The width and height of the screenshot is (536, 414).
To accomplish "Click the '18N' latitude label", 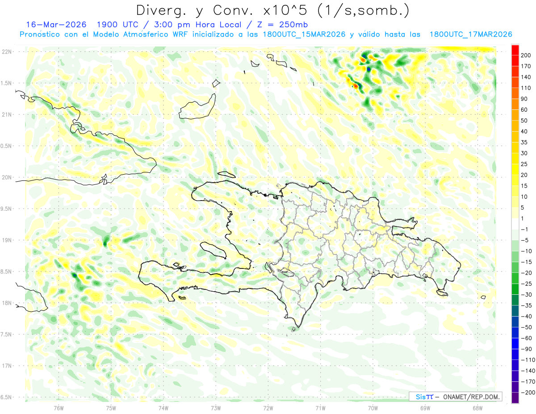I will coord(7,303).
